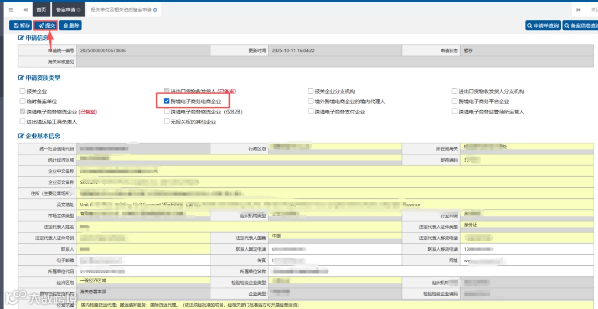Click the 网址 input field
This screenshot has height=309, width=598.
point(527,260)
